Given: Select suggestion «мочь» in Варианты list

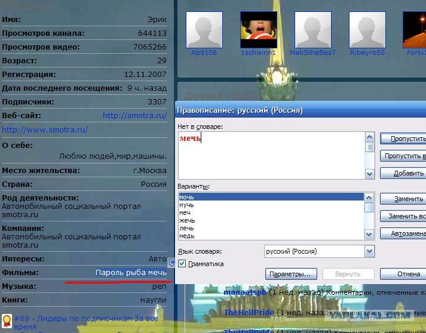Looking at the screenshot, I should tap(271, 197).
